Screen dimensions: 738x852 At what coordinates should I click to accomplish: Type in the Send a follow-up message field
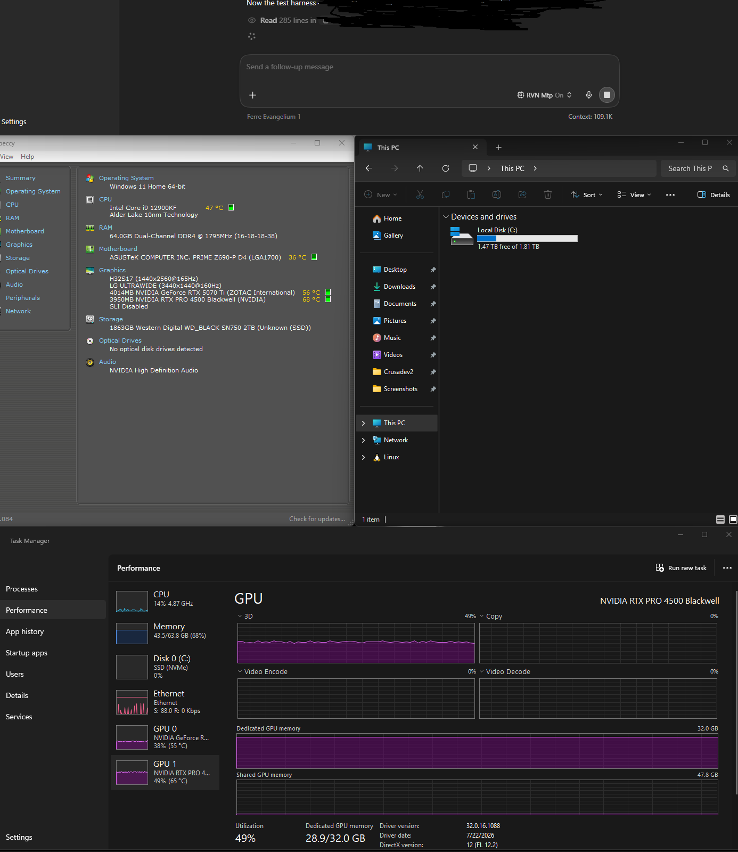click(429, 67)
